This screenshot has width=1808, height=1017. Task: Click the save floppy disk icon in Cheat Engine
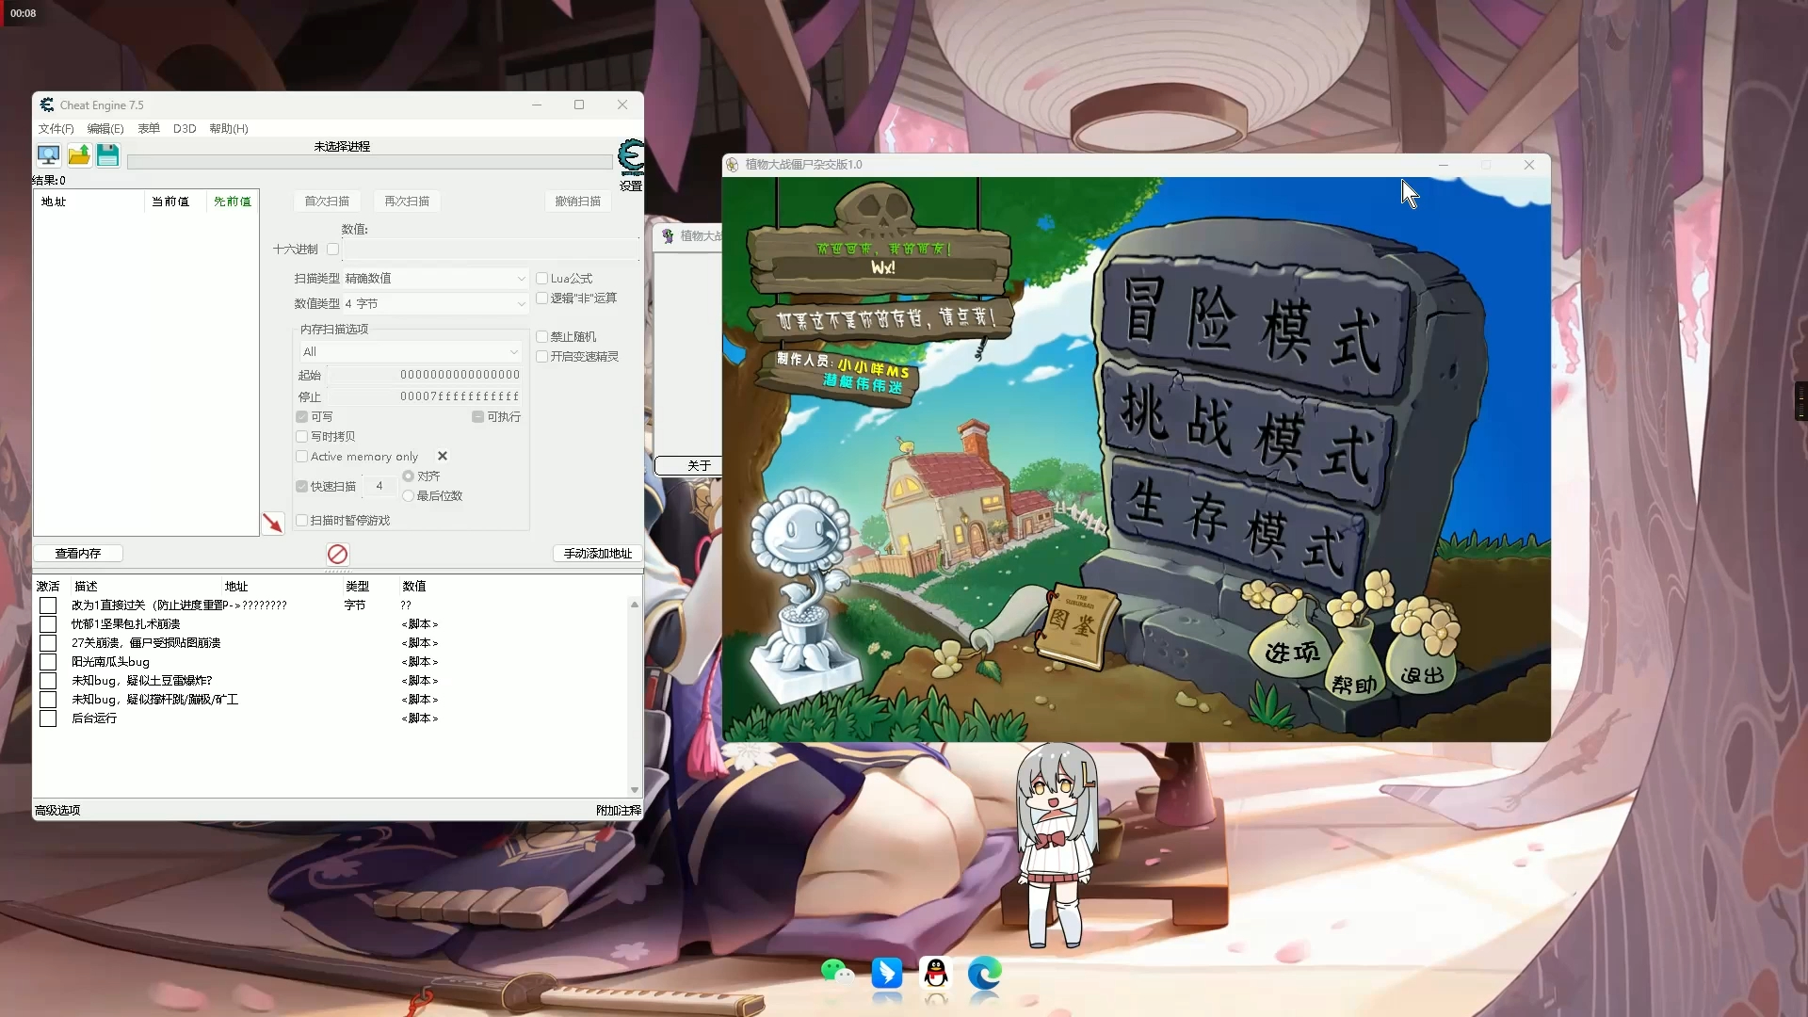click(x=108, y=155)
